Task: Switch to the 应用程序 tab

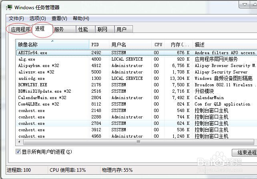Action: [20, 29]
